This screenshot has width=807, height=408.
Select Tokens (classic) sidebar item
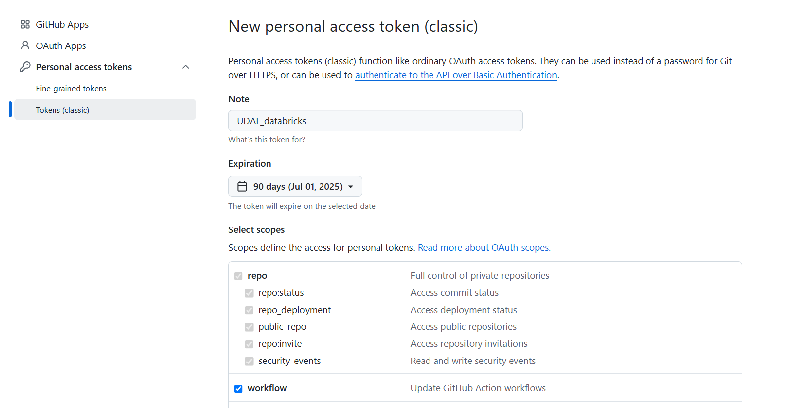[x=105, y=110]
